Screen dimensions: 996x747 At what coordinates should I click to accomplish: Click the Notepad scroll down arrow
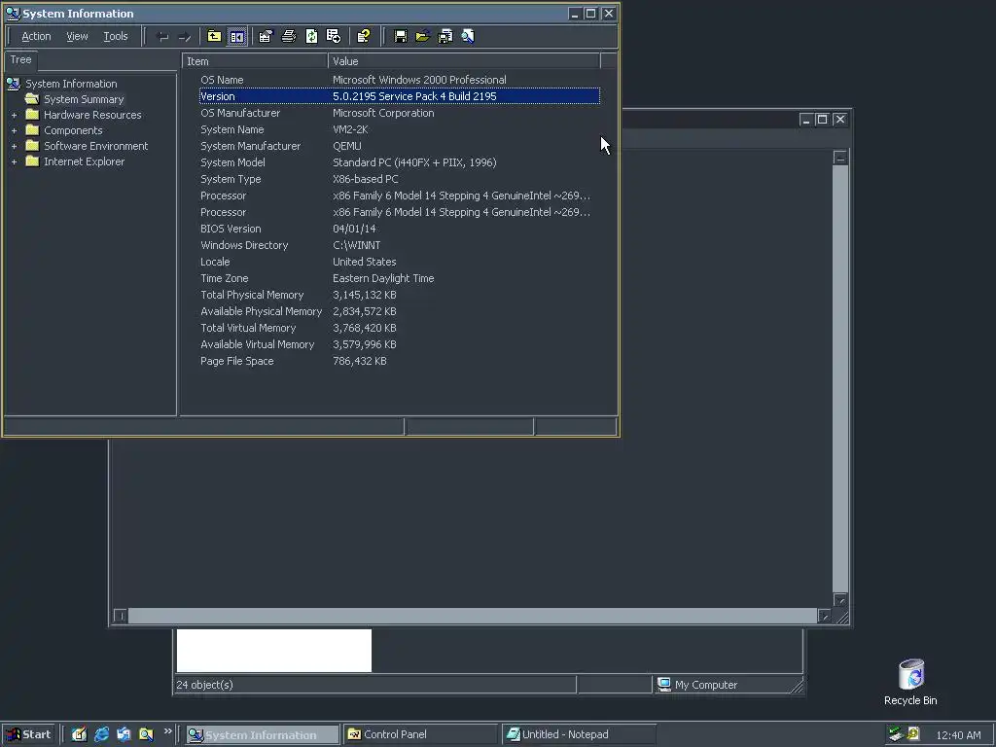pos(840,600)
